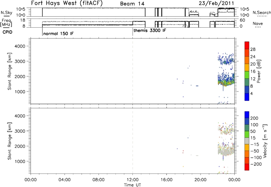Click the 4 tick on Power colorbar

click(251, 93)
